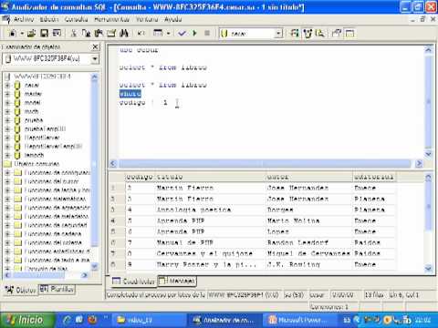
Task: Click the results grid scroll-down arrow
Action: coord(428,268)
